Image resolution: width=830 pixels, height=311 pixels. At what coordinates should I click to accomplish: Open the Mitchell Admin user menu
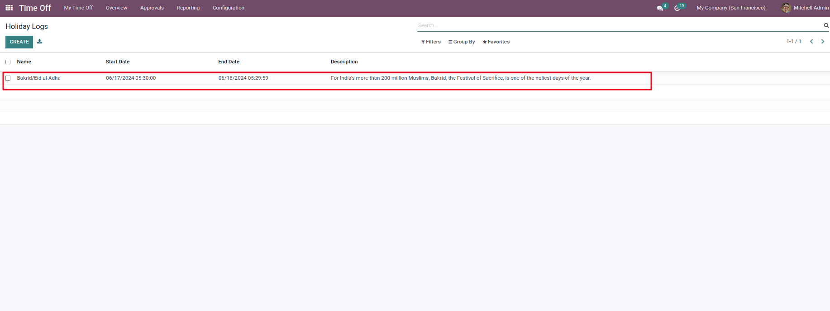[806, 8]
